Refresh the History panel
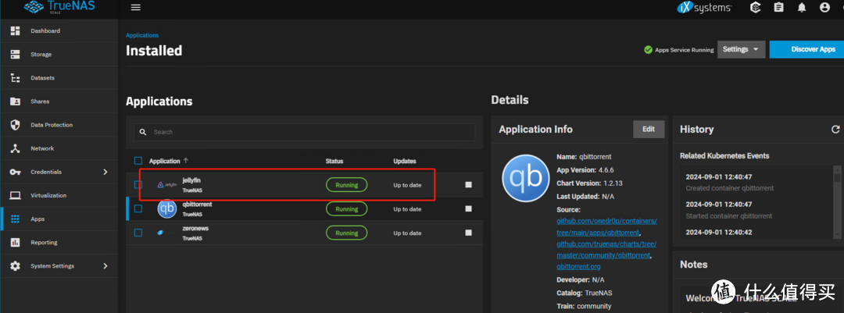The width and height of the screenshot is (844, 313). 835,130
